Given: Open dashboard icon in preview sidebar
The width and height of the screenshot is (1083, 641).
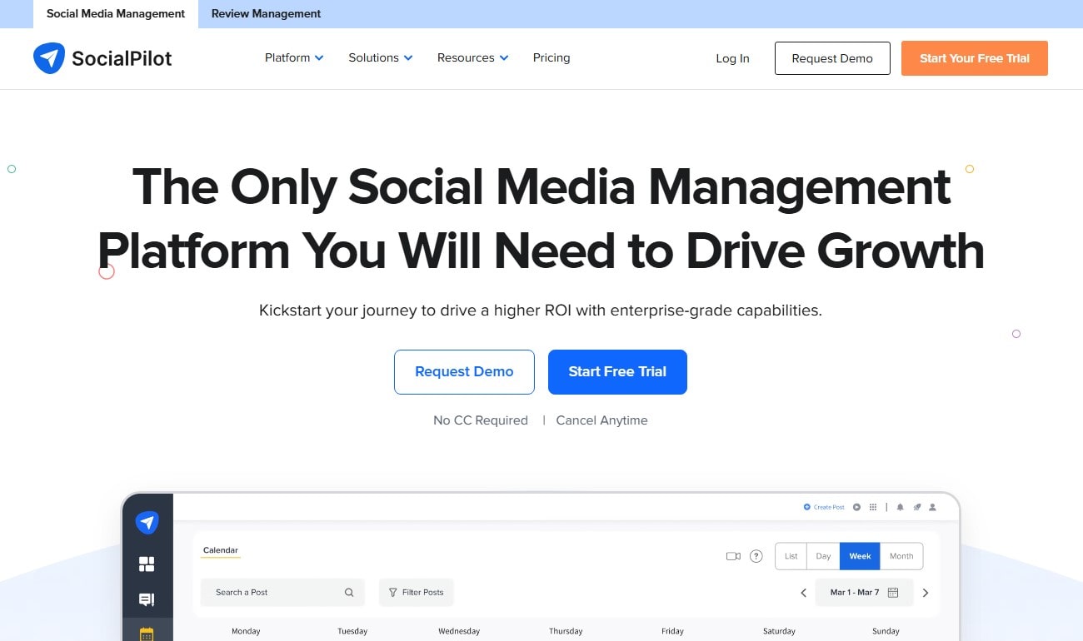Looking at the screenshot, I should pyautogui.click(x=147, y=564).
